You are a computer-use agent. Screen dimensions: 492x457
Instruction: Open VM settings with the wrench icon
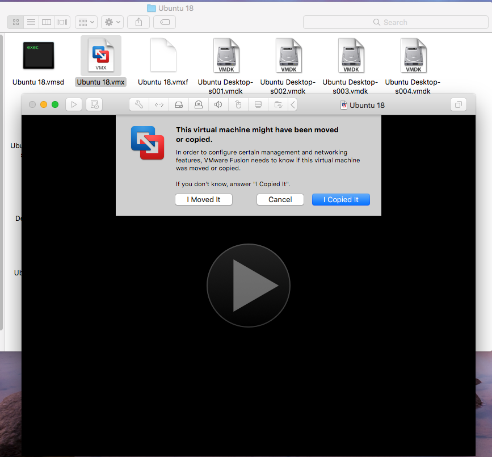point(139,104)
